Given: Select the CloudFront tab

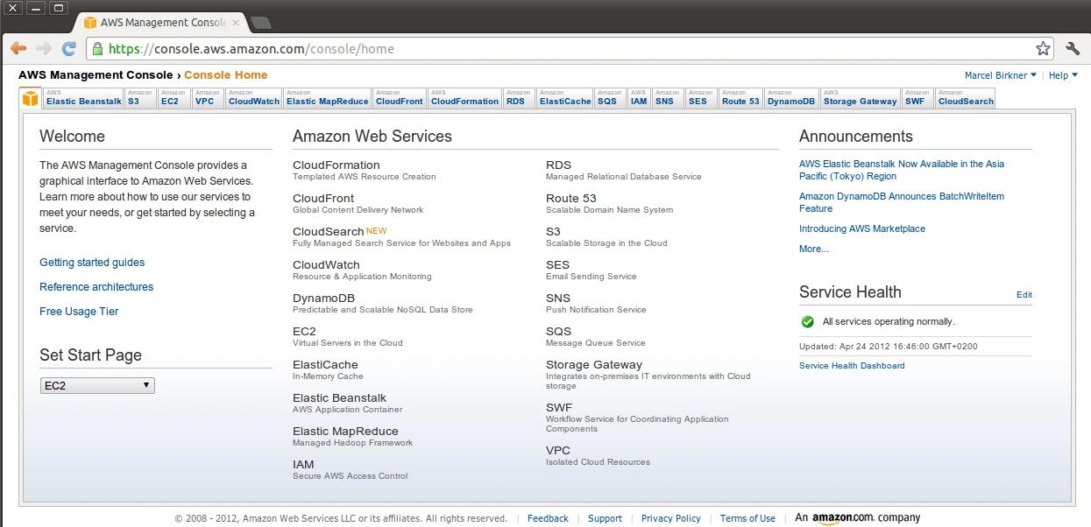Looking at the screenshot, I should point(400,98).
